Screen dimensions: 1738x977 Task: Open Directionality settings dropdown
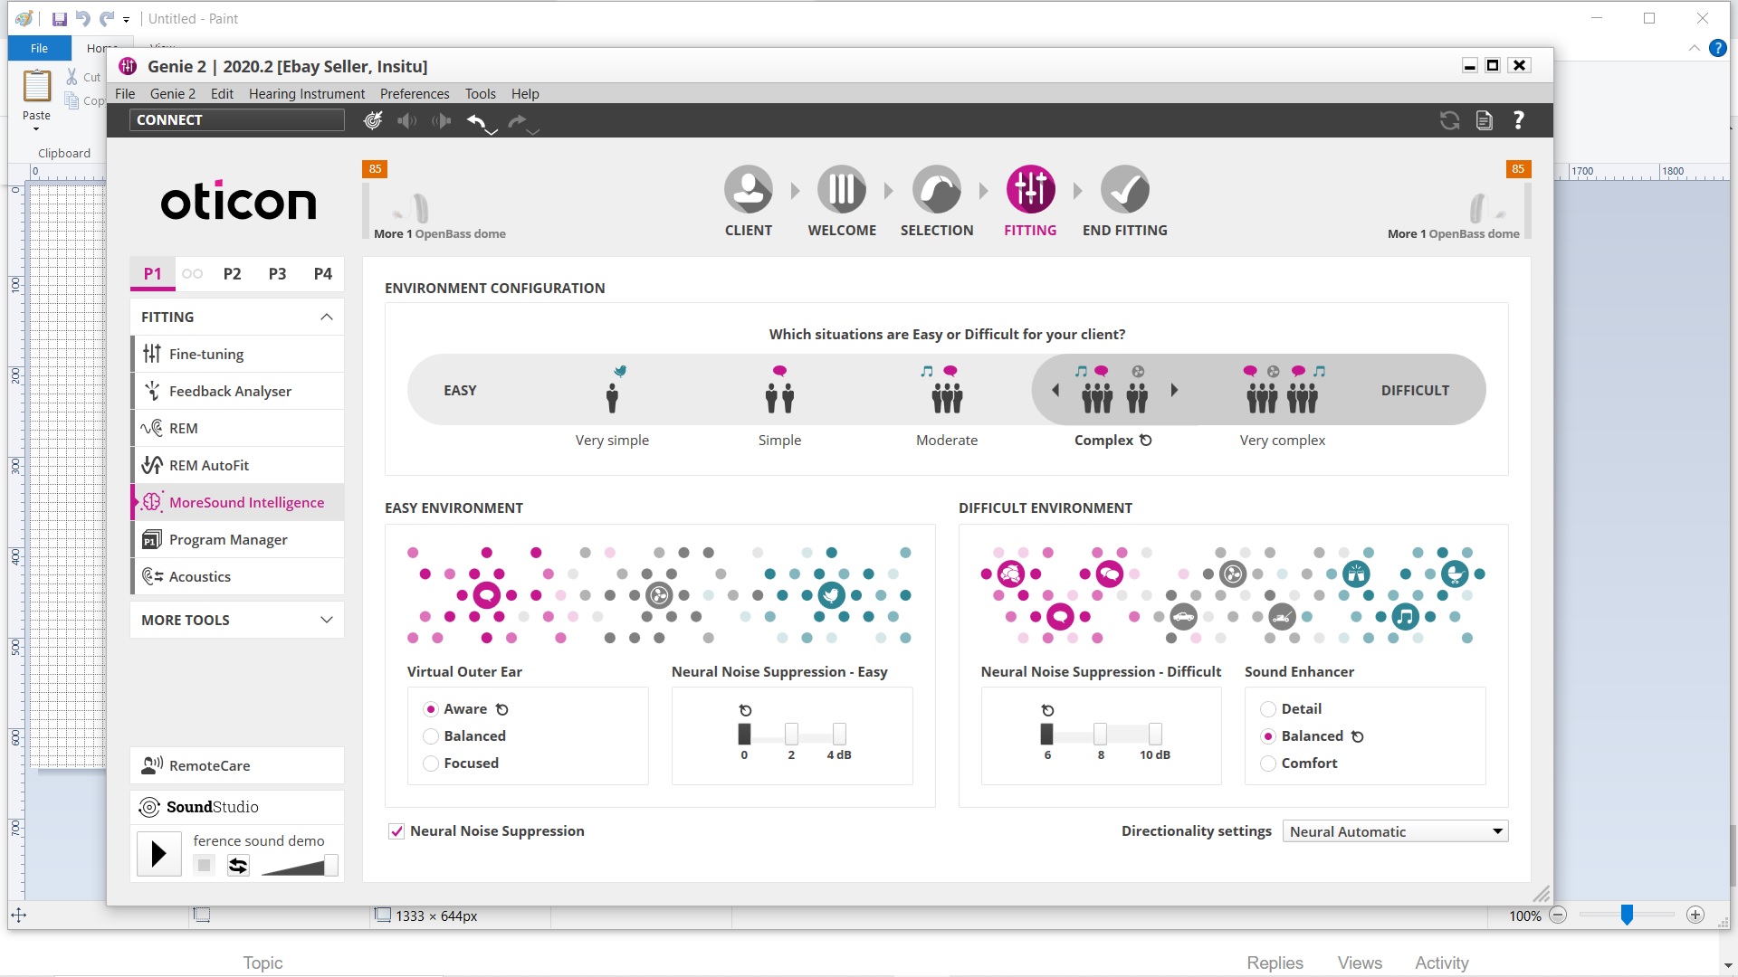coord(1395,831)
